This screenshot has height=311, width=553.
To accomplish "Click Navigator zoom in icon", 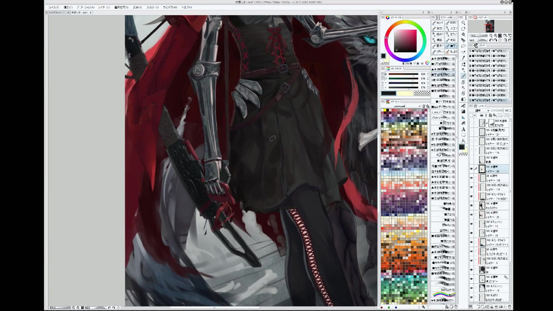I will click(495, 36).
